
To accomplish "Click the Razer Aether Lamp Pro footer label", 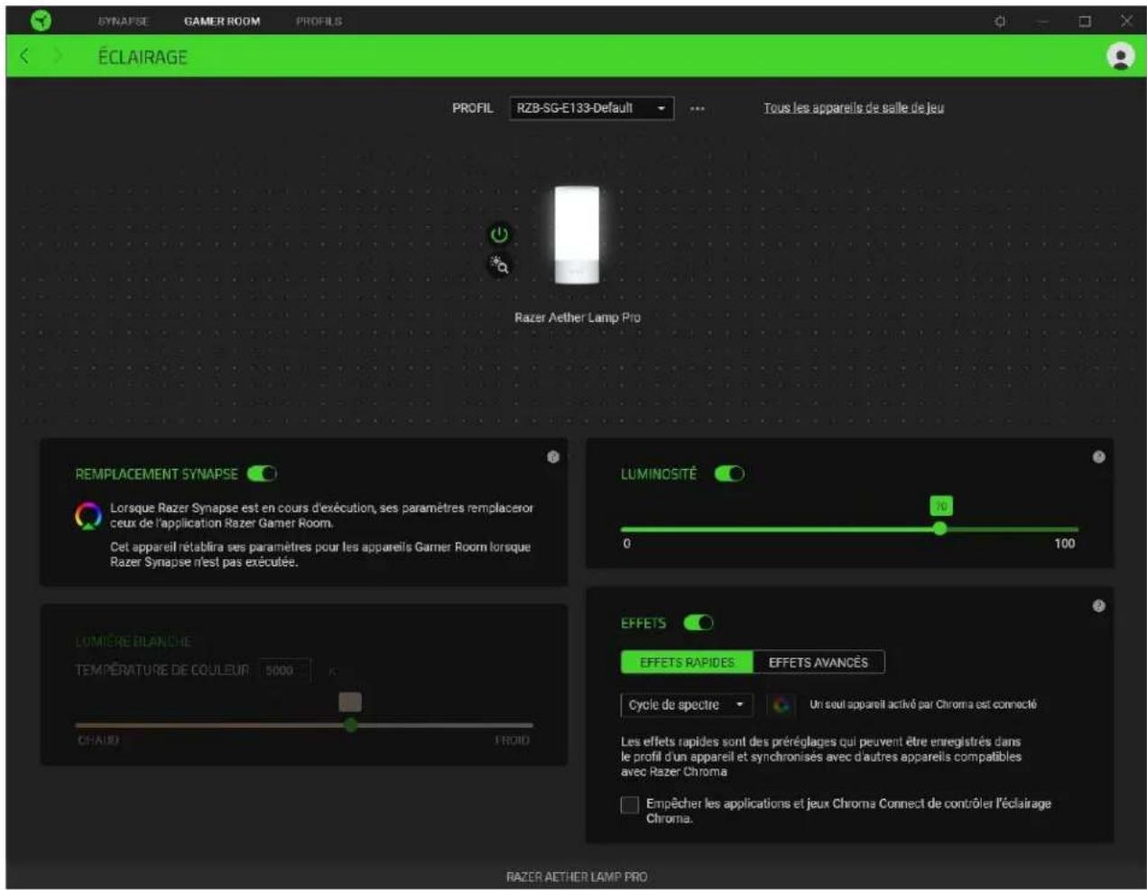I will (x=577, y=877).
